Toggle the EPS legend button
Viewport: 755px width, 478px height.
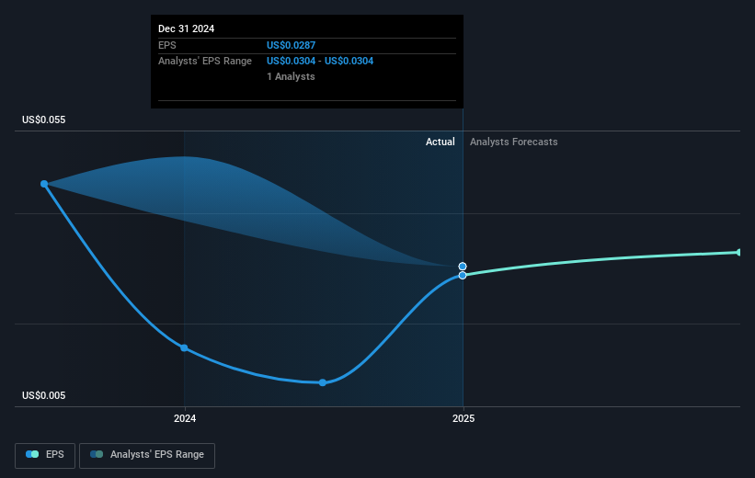point(45,455)
